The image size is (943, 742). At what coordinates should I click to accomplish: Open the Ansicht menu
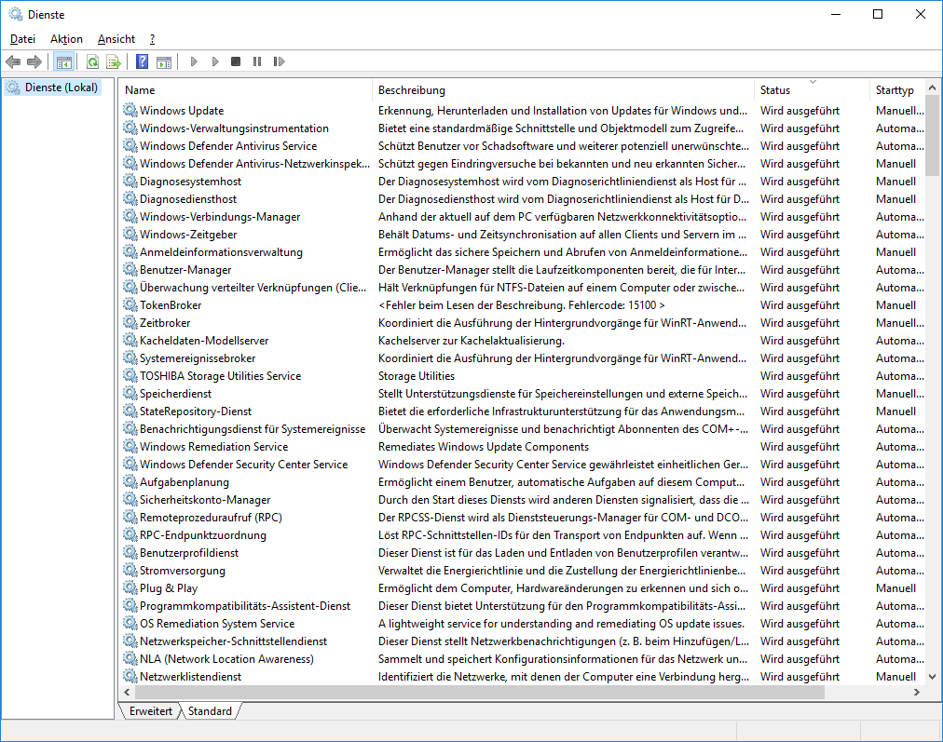(116, 39)
